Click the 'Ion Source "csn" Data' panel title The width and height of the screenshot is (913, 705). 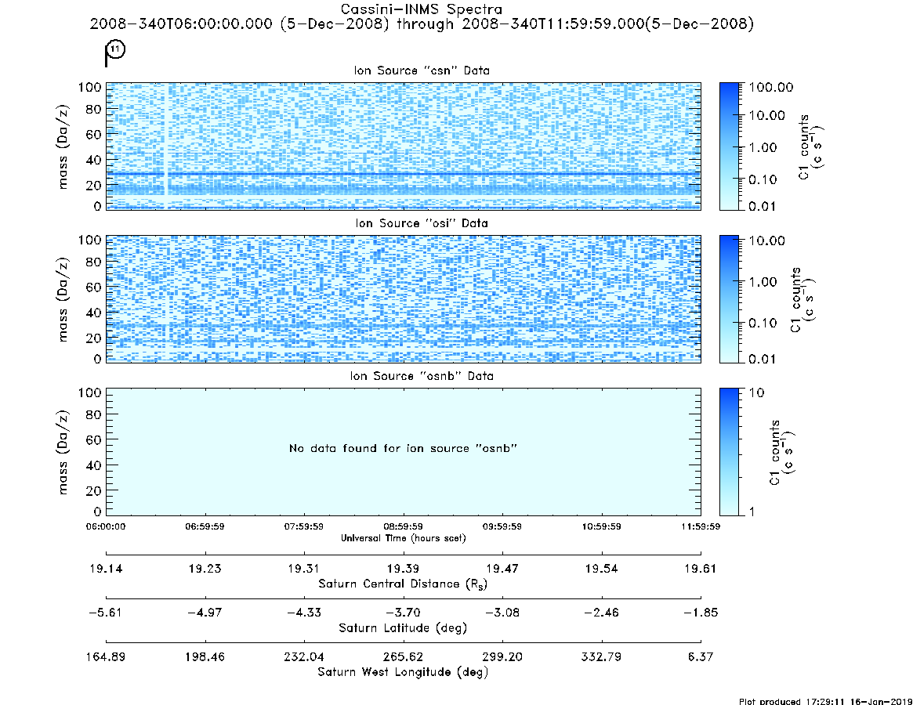coord(422,70)
